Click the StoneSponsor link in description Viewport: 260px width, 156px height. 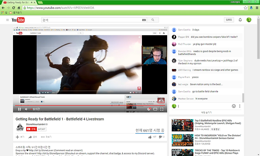pyautogui.click(x=51, y=153)
